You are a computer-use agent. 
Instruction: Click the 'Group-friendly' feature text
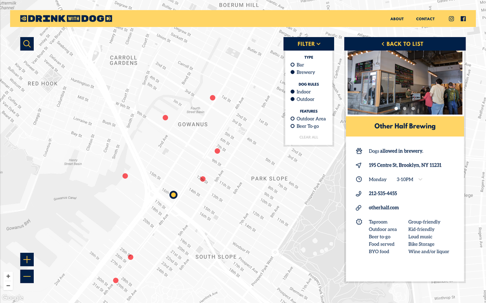click(x=424, y=222)
